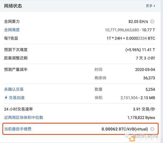Click info icon beside 82.05 EH/s hashrate
The width and height of the screenshot is (163, 143).
(152, 21)
